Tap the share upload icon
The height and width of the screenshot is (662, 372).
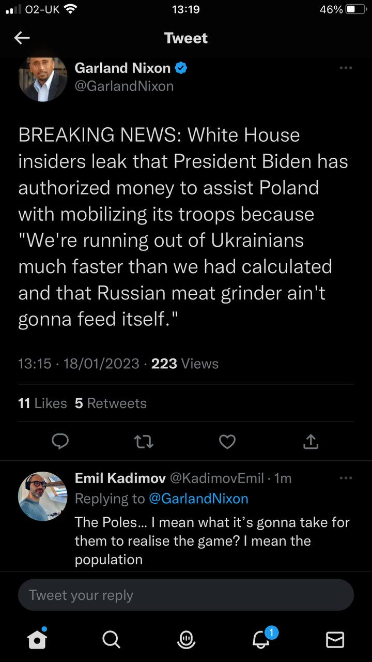pos(310,441)
